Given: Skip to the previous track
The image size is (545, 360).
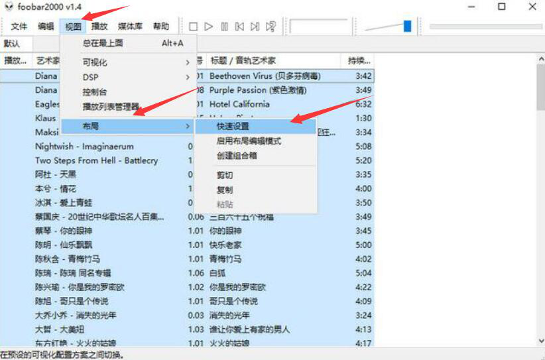Looking at the screenshot, I should (x=239, y=27).
